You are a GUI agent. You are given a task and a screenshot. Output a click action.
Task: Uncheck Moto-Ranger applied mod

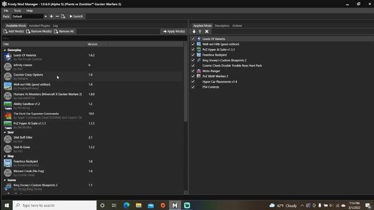193,71
